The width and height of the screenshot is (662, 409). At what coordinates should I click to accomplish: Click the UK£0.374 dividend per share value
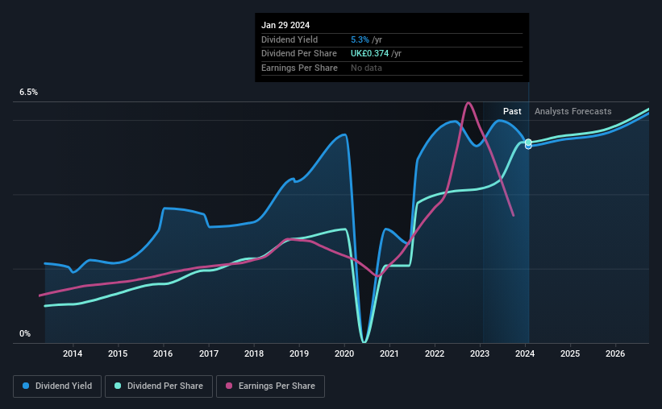[369, 54]
